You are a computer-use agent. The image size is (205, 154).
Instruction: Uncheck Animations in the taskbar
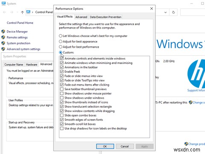62,67
